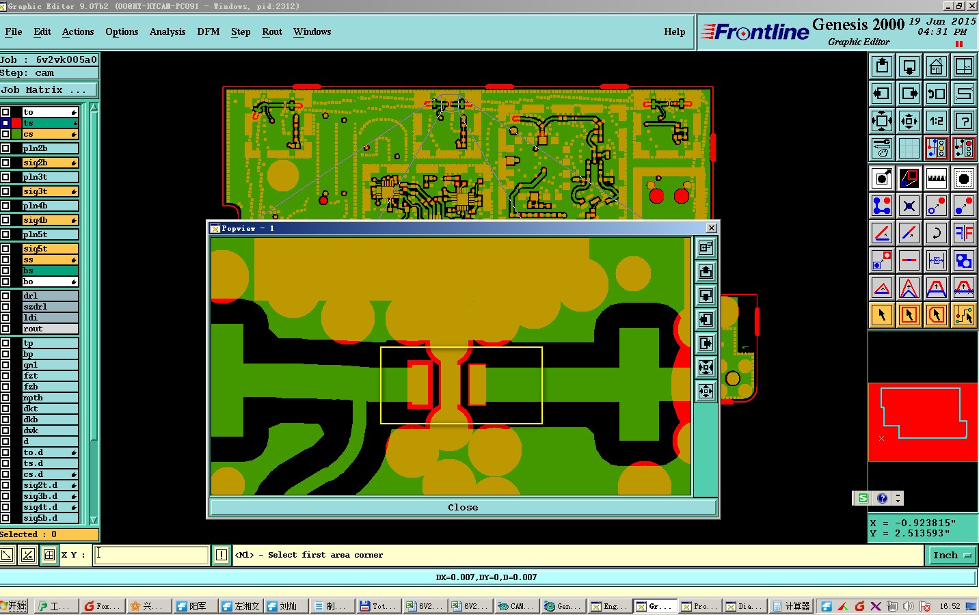The width and height of the screenshot is (979, 615).
Task: Open the question mark help tool icon
Action: pyautogui.click(x=963, y=121)
